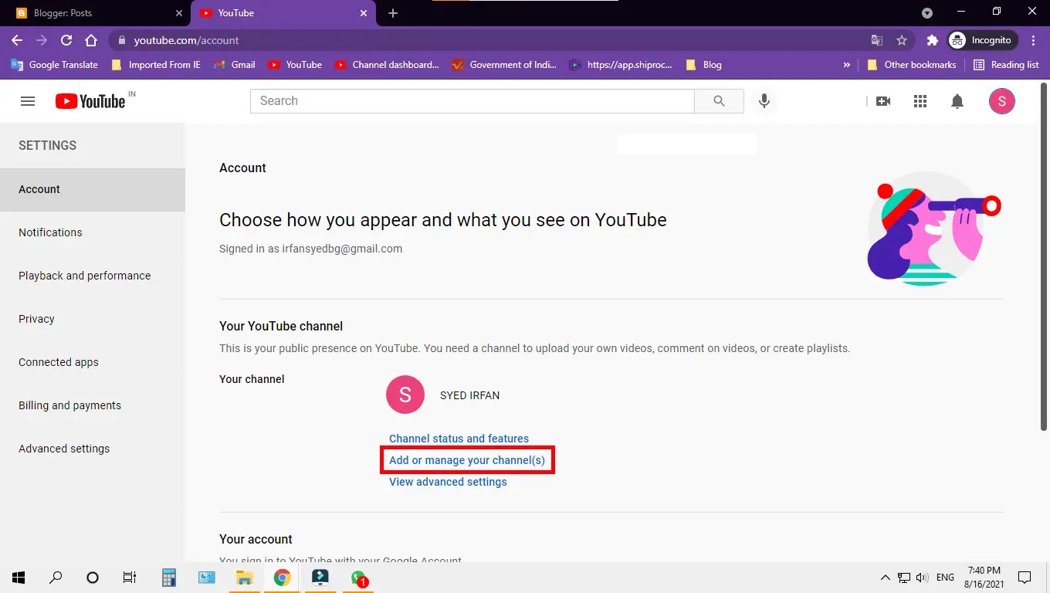Screen dimensions: 1050x593
Task: Show more bookmarks with chevron
Action: coord(847,65)
